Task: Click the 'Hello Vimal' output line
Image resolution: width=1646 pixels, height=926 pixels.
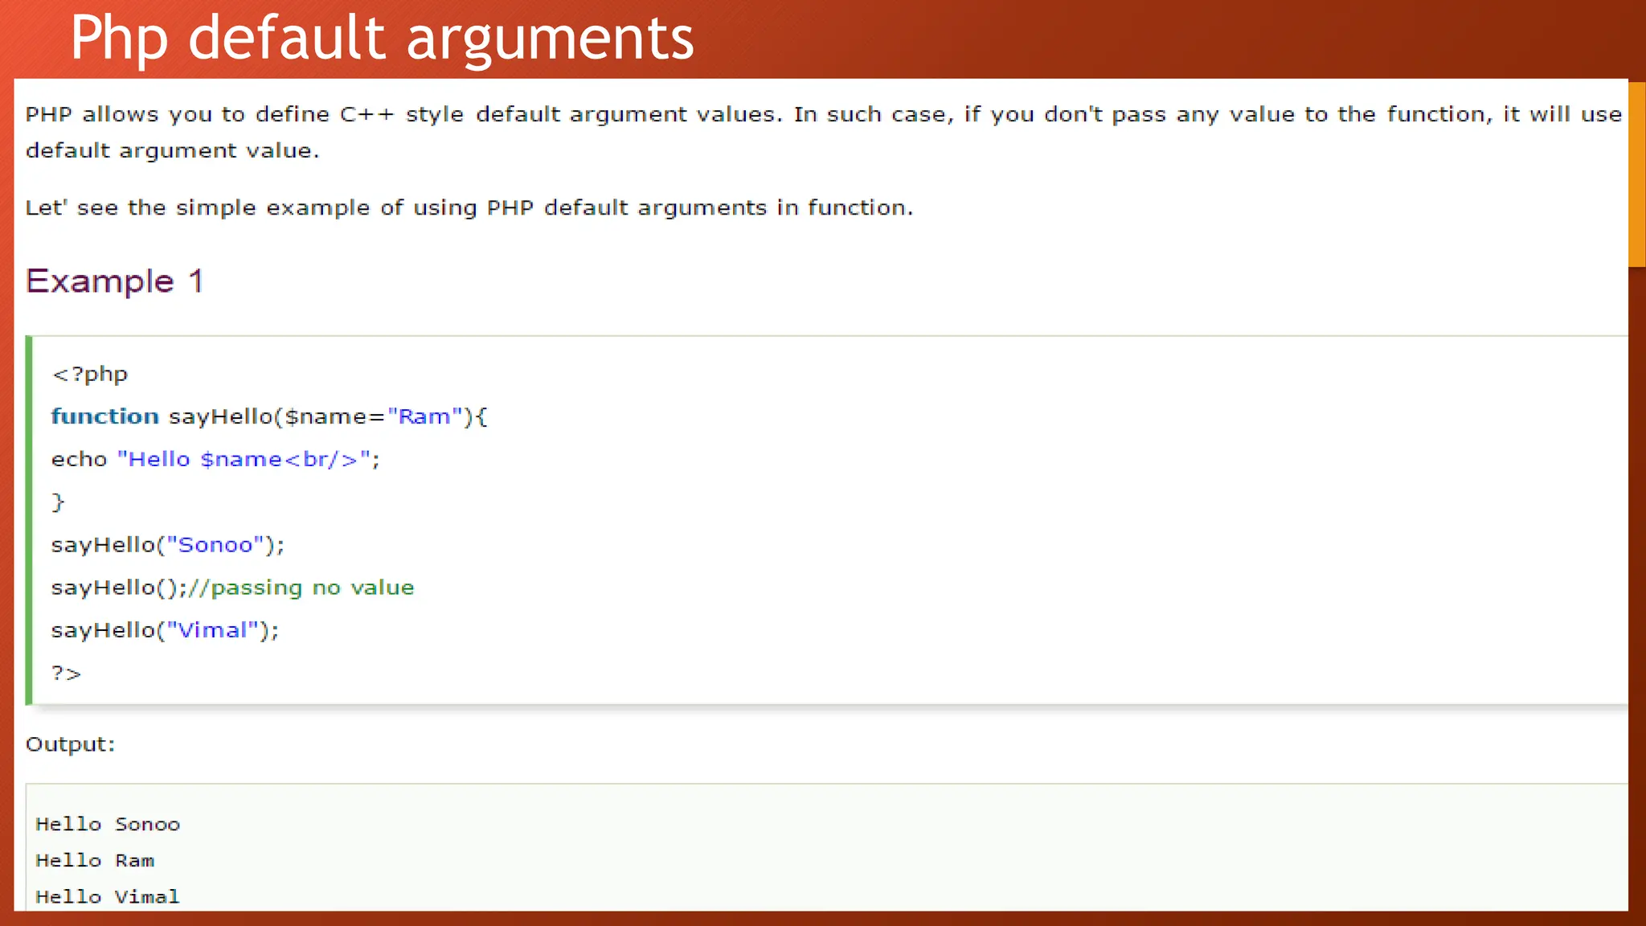Action: click(x=108, y=896)
